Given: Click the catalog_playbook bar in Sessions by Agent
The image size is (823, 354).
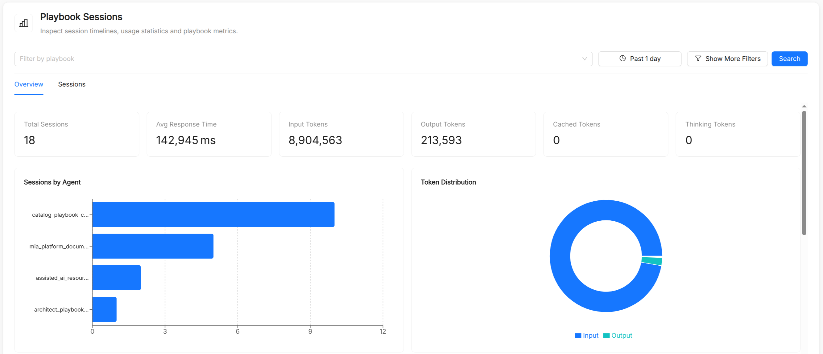Looking at the screenshot, I should (x=213, y=214).
